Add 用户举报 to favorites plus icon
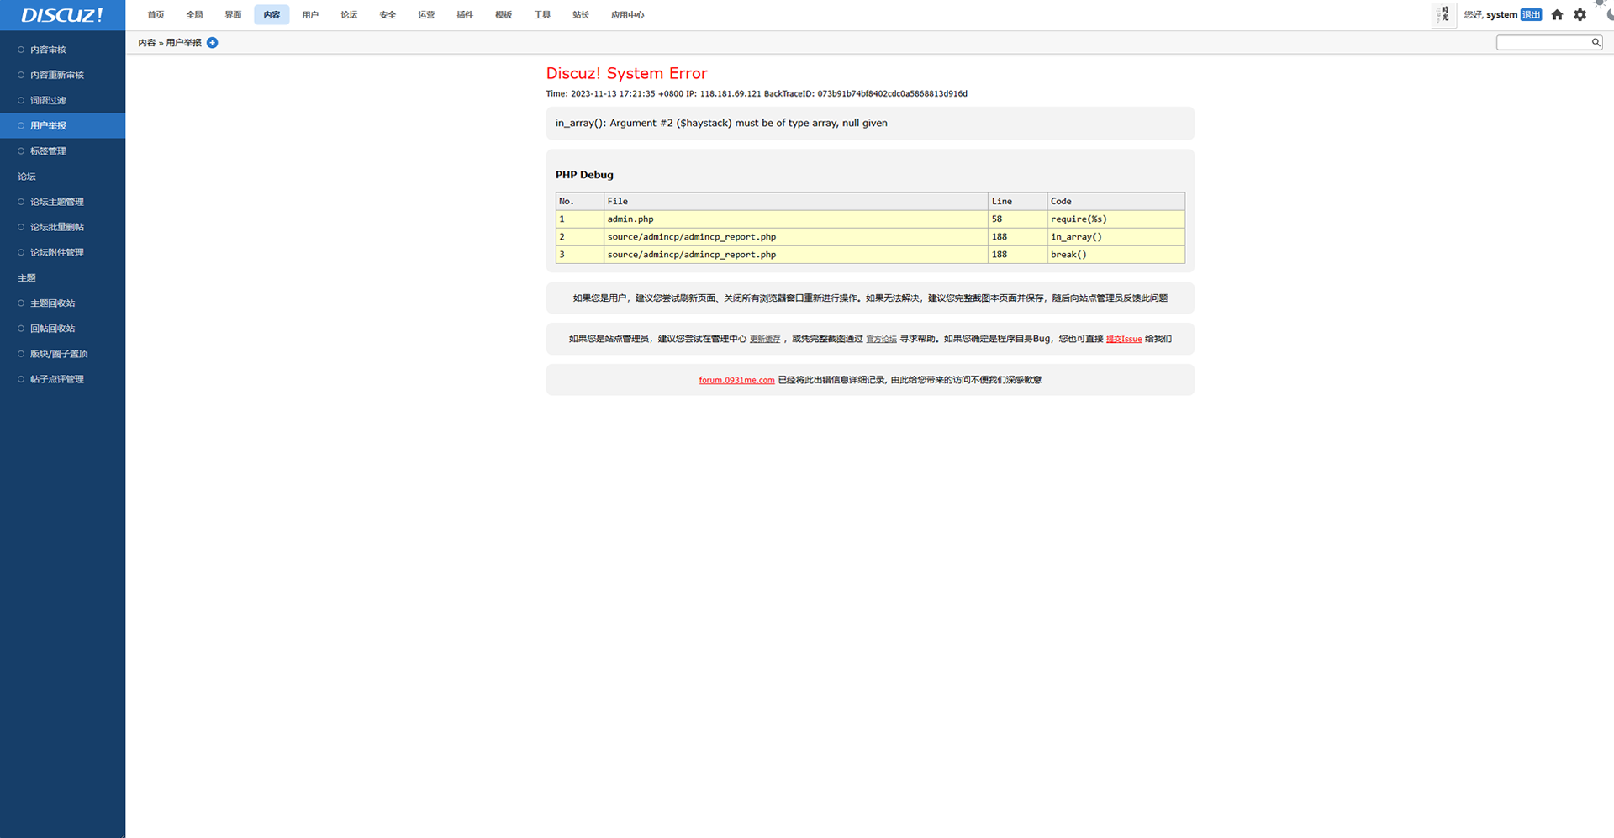 tap(213, 43)
